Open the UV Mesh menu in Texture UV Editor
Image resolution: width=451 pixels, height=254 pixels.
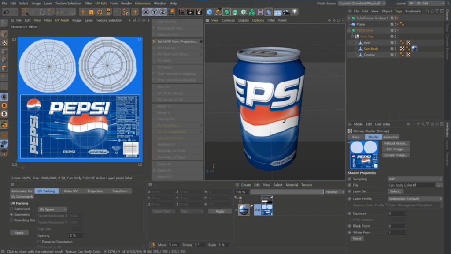[62, 20]
